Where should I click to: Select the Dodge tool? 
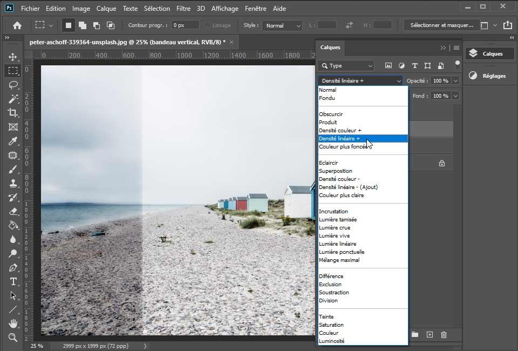(13, 253)
